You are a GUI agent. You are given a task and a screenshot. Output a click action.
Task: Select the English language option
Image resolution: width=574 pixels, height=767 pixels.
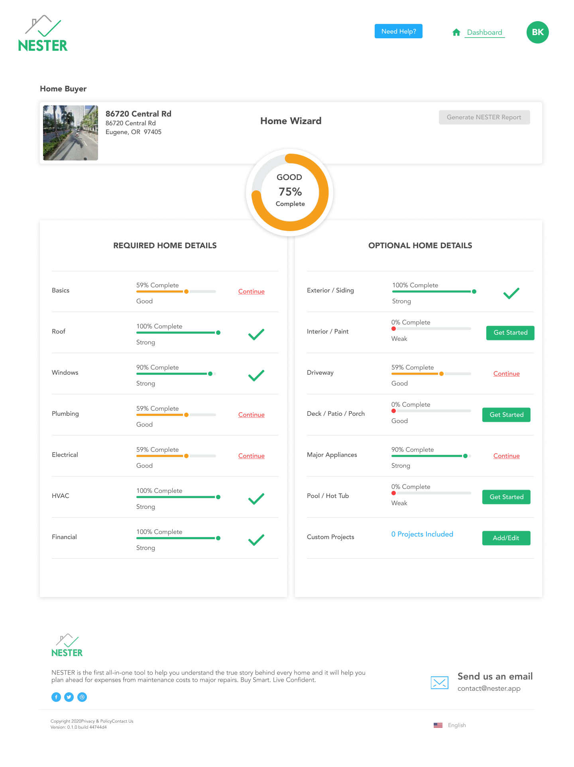tap(457, 725)
